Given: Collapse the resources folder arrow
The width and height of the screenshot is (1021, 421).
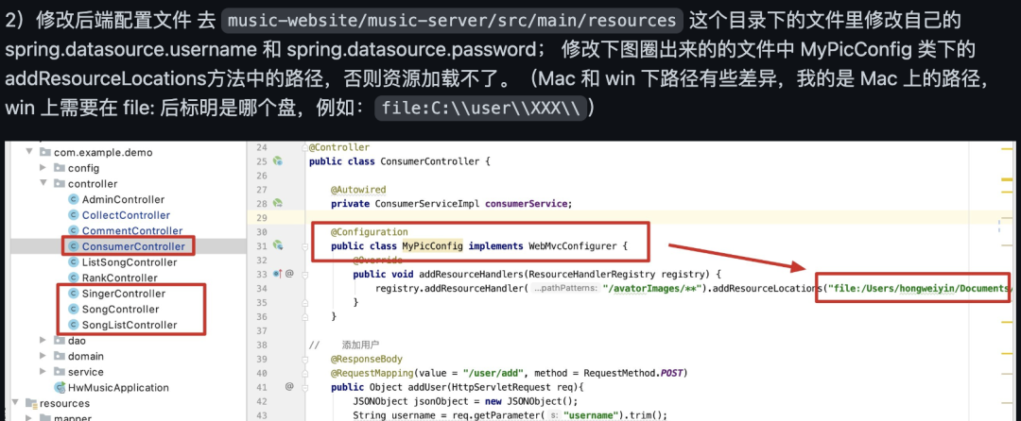Looking at the screenshot, I should (x=14, y=403).
